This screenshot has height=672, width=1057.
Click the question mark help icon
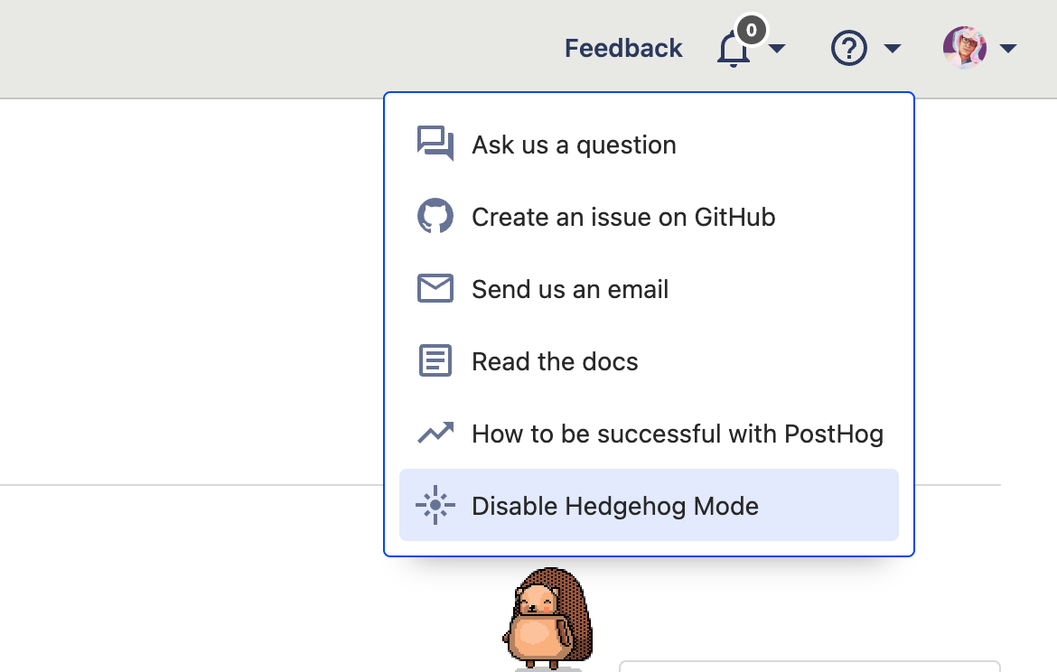click(847, 48)
